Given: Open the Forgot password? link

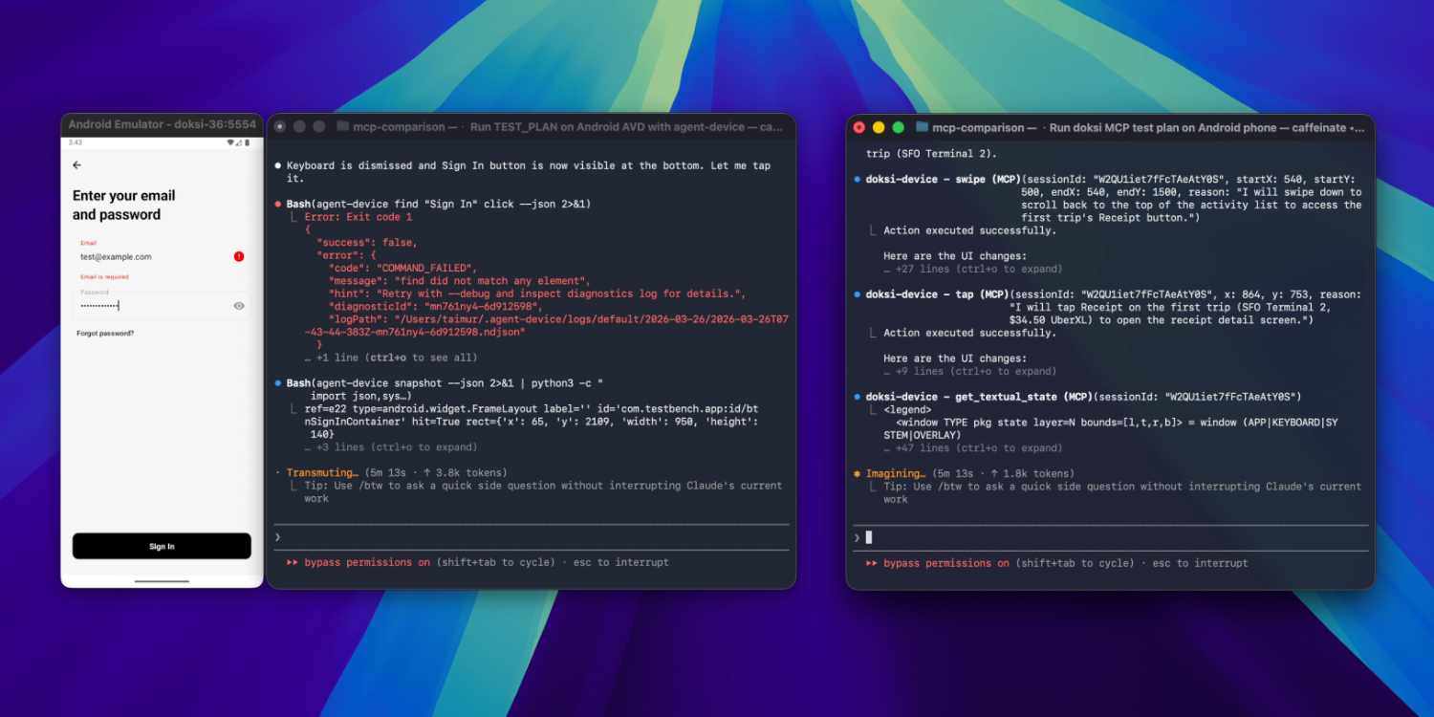Looking at the screenshot, I should (105, 334).
